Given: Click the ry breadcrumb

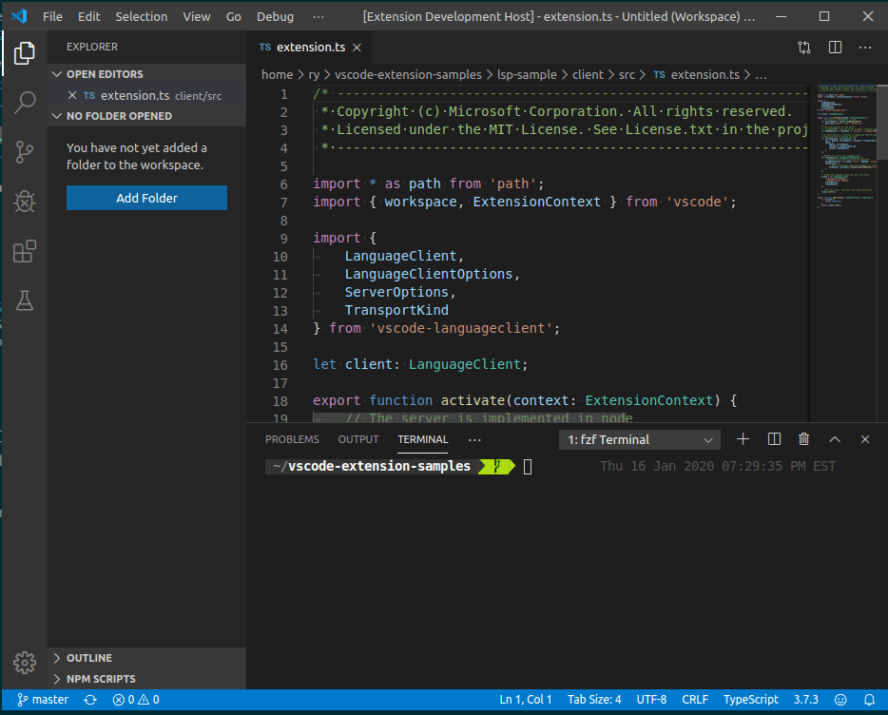Looking at the screenshot, I should [x=314, y=75].
